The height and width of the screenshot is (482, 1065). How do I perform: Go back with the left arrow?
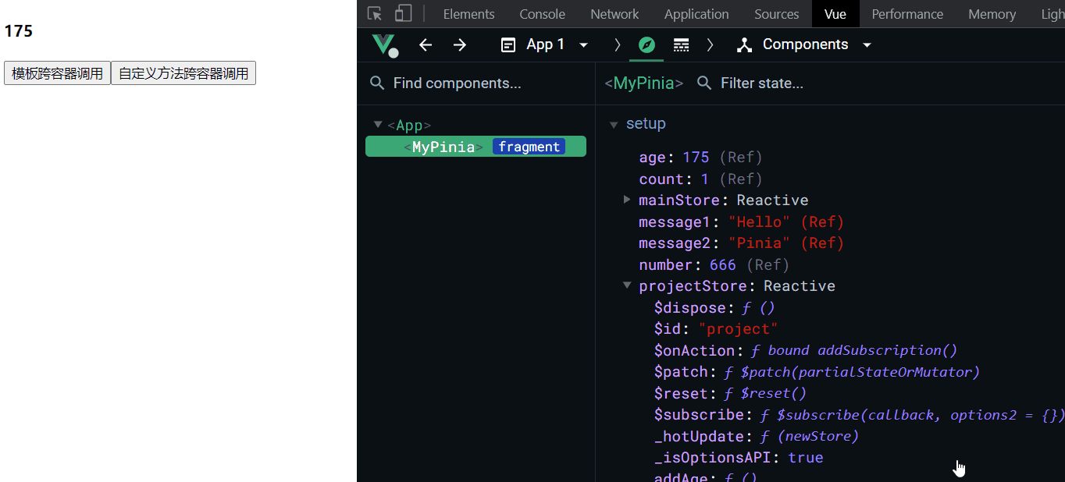426,45
